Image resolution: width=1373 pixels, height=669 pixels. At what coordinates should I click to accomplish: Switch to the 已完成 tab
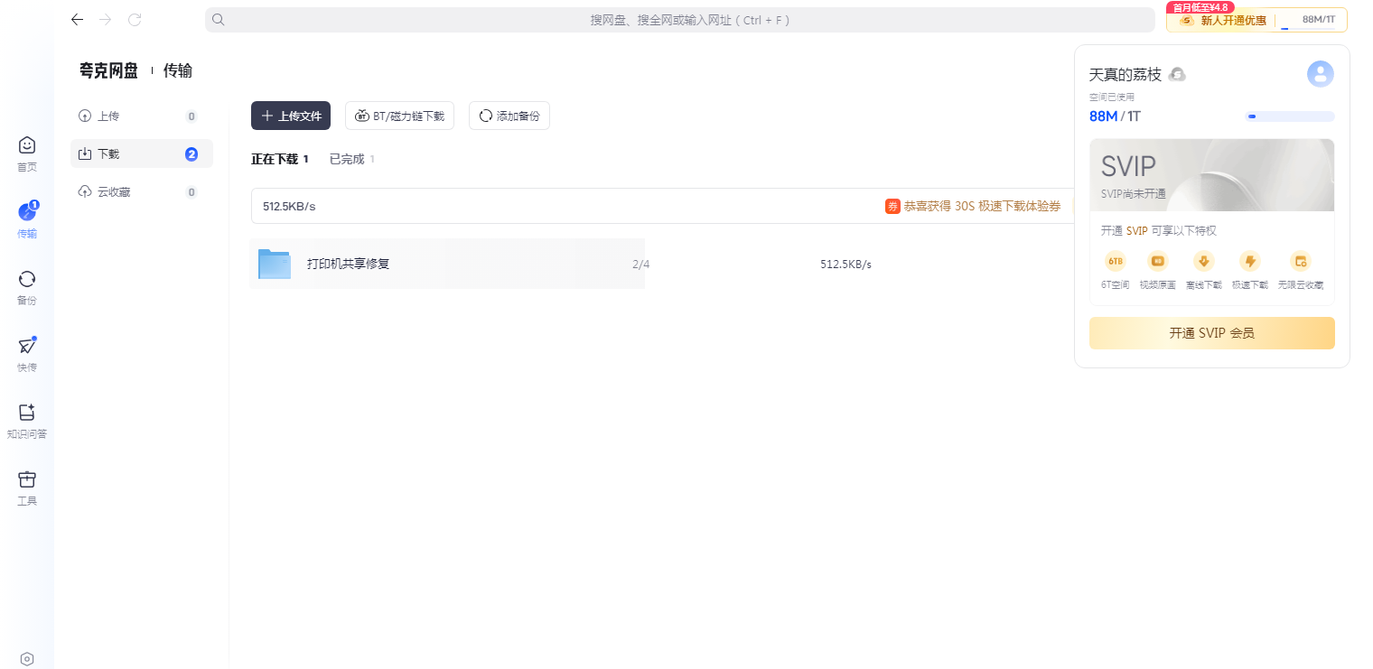click(x=347, y=159)
